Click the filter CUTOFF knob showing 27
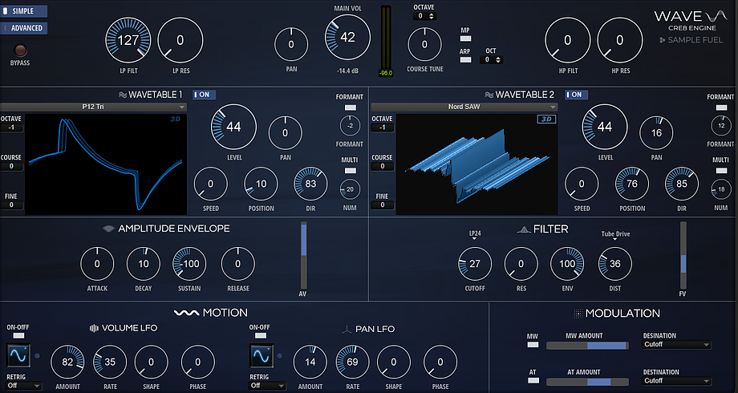Viewport: 738px width, 393px height. tap(475, 264)
